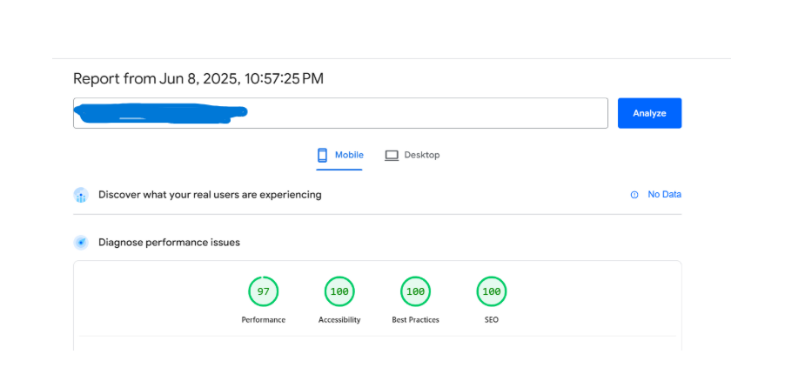Jump to Performance via its label
The image size is (798, 381).
(263, 320)
